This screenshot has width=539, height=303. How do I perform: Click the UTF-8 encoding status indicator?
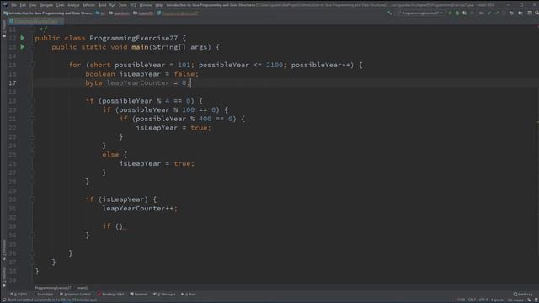(x=483, y=300)
